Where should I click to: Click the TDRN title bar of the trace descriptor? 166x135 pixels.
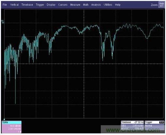pos(11,122)
